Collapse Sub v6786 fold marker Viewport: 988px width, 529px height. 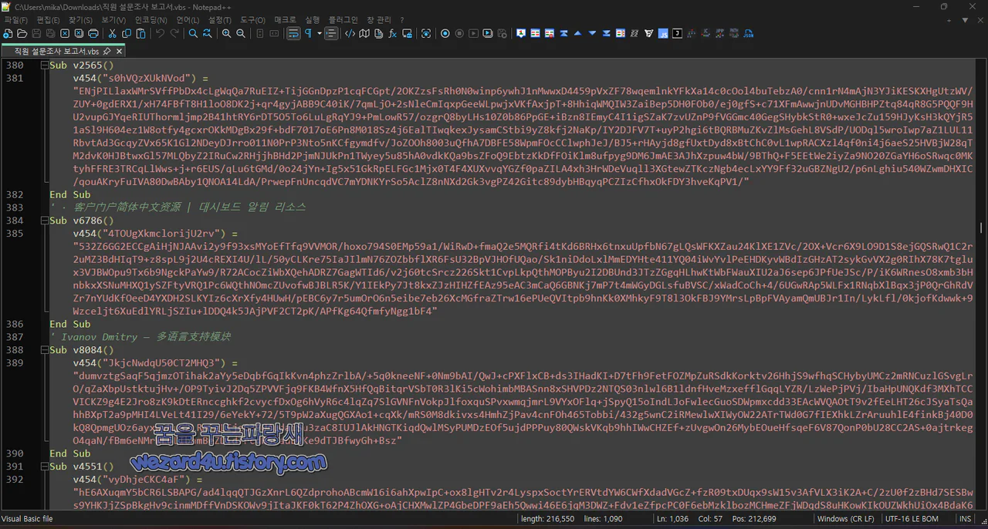pyautogui.click(x=43, y=221)
